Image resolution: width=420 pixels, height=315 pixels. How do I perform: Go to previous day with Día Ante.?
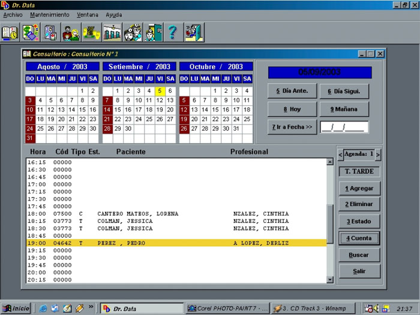click(292, 91)
